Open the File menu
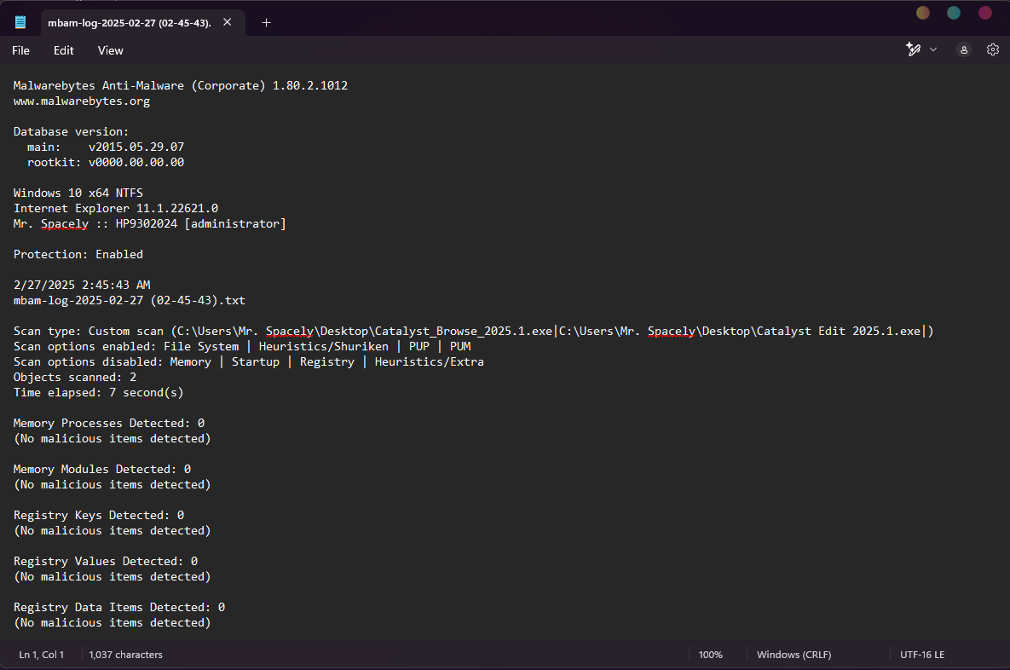Screen dimensions: 1010x670 tap(20, 50)
